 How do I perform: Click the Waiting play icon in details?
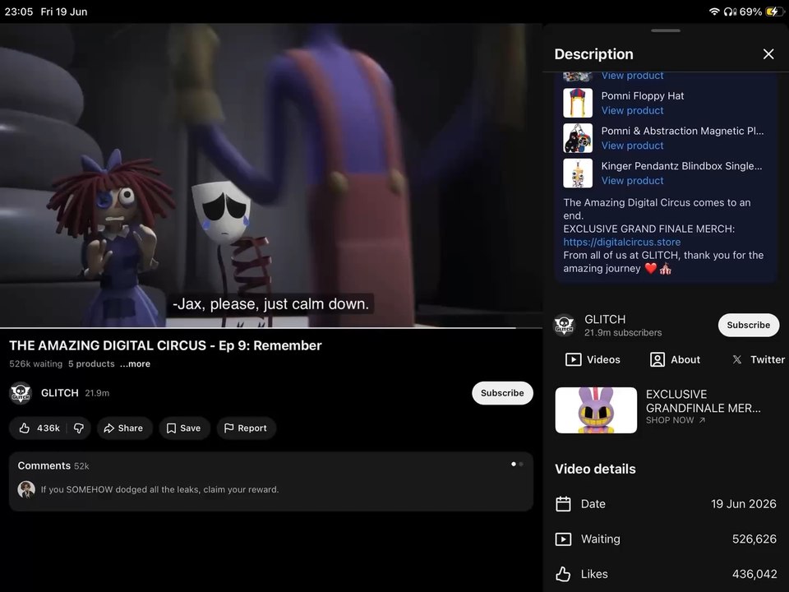tap(563, 539)
